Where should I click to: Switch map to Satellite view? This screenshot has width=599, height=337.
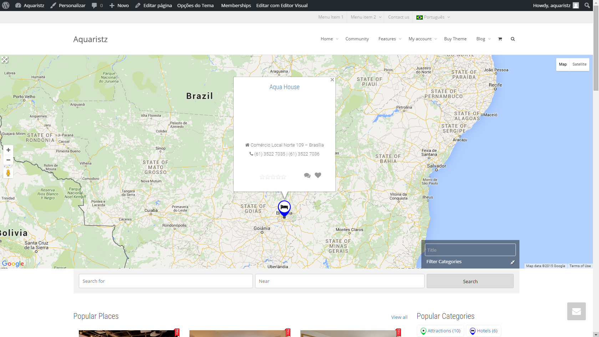pos(579,64)
